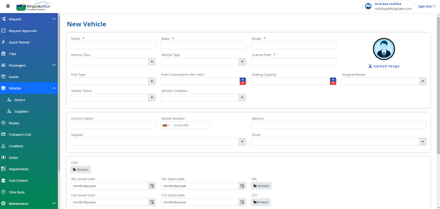Click the Vehicles bus icon
Viewport: 440px width, 209px height.
point(3,88)
